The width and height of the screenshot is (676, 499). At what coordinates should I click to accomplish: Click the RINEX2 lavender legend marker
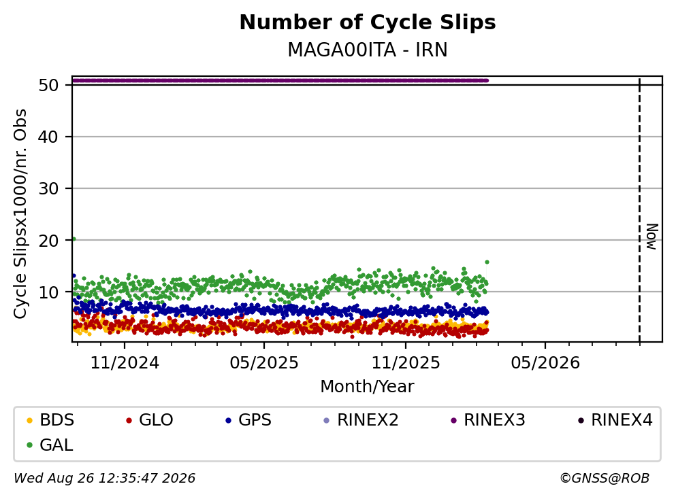pos(326,420)
